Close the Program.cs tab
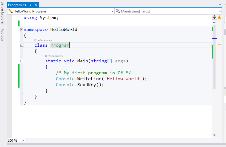226x147 pixels. click(x=36, y=5)
